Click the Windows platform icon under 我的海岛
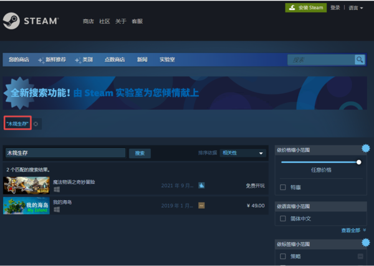 point(56,209)
